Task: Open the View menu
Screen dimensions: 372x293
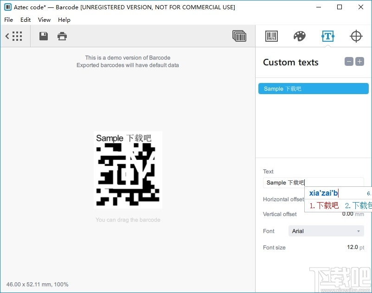Action: click(44, 19)
